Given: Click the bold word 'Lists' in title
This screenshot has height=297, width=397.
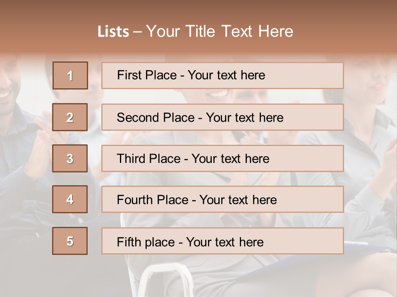Looking at the screenshot, I should pos(113,32).
